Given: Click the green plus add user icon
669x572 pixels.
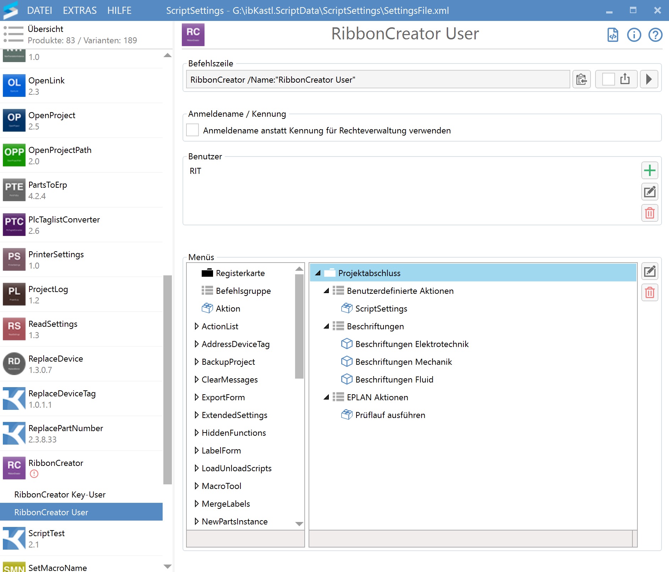Looking at the screenshot, I should [x=649, y=171].
